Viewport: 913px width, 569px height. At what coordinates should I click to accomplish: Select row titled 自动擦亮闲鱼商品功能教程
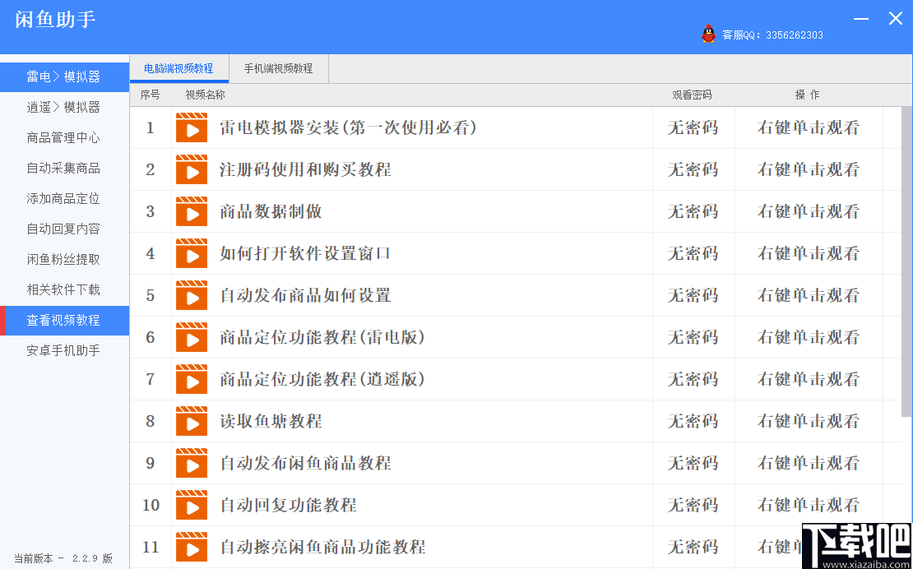coord(515,546)
